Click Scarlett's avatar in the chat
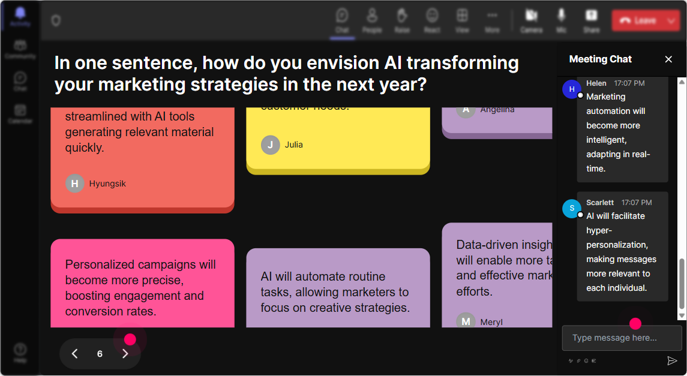Image resolution: width=687 pixels, height=376 pixels. pyautogui.click(x=572, y=208)
